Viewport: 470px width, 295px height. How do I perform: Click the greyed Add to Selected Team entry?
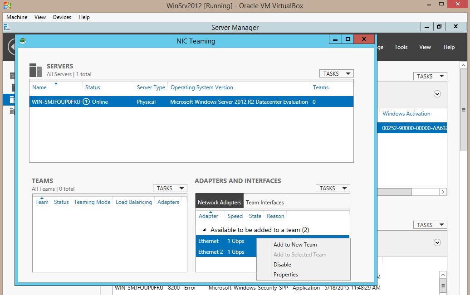(300, 255)
